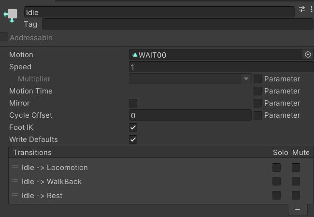
Task: Tick the Addressable checkbox
Action: coord(3,37)
